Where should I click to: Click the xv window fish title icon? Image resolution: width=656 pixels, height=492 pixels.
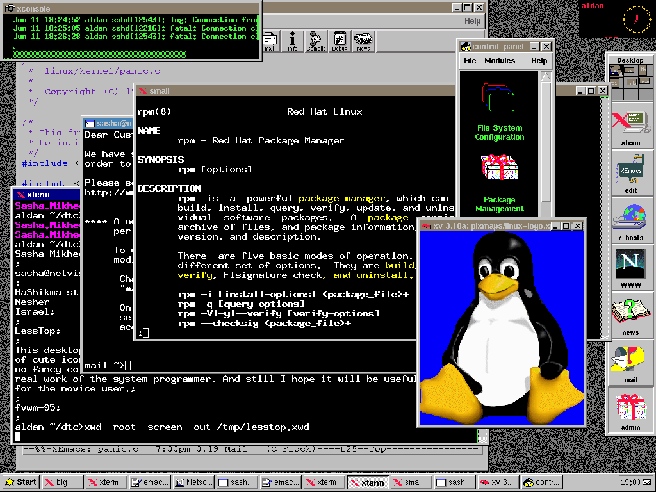[426, 226]
